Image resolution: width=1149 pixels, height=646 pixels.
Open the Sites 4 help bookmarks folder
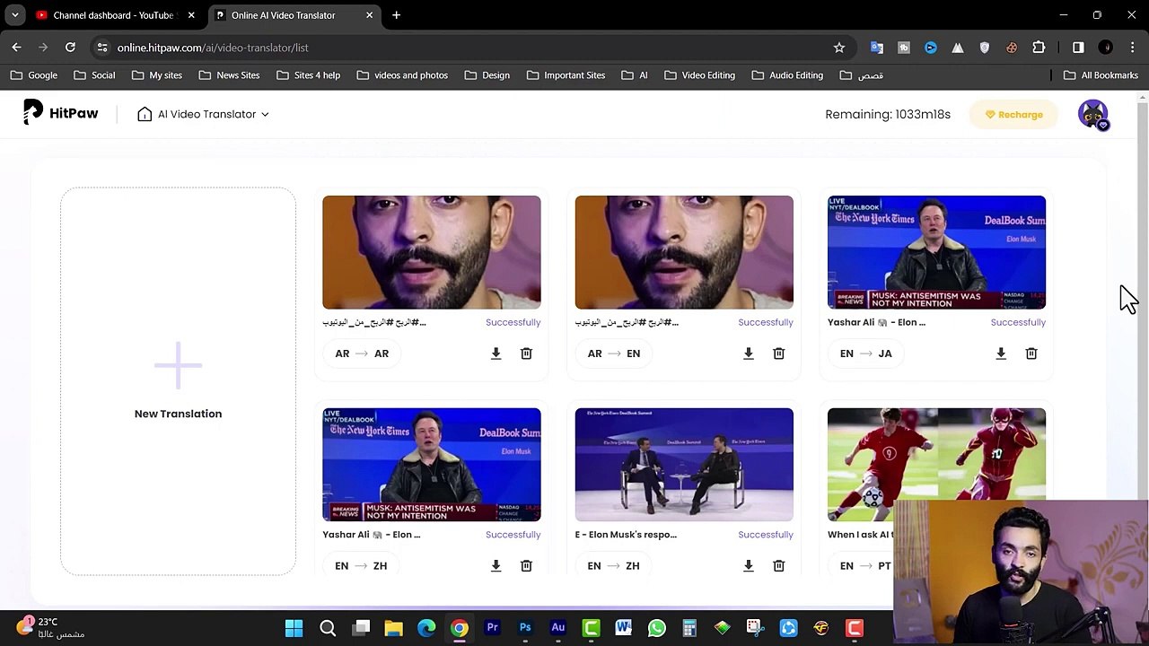pyautogui.click(x=308, y=75)
